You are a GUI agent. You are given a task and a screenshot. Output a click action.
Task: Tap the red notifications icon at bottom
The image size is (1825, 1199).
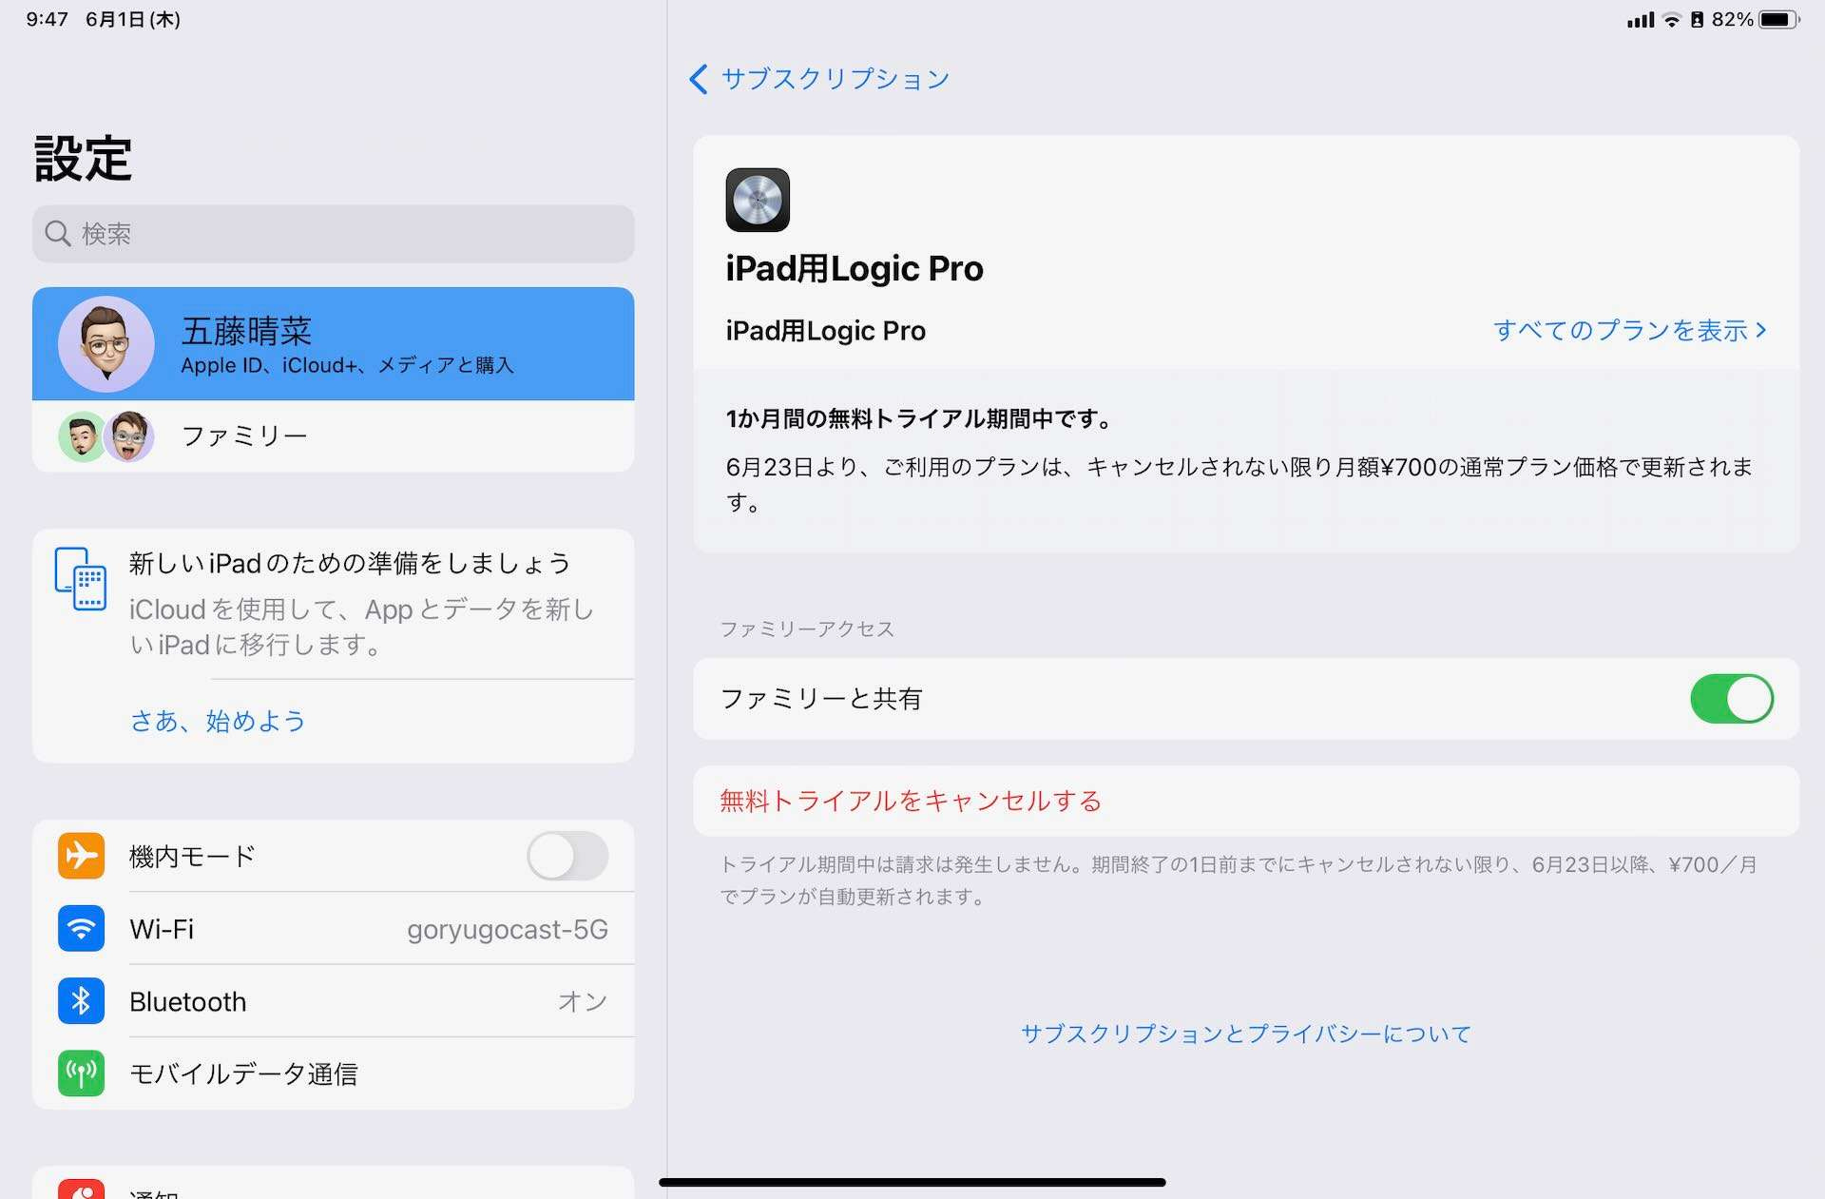tap(81, 1189)
